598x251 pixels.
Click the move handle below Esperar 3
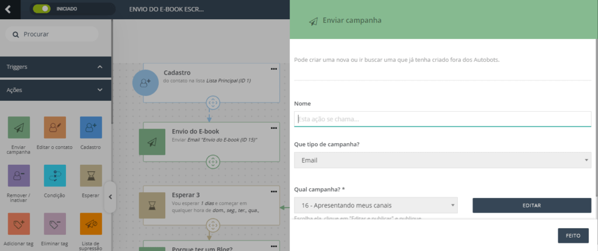pyautogui.click(x=213, y=225)
